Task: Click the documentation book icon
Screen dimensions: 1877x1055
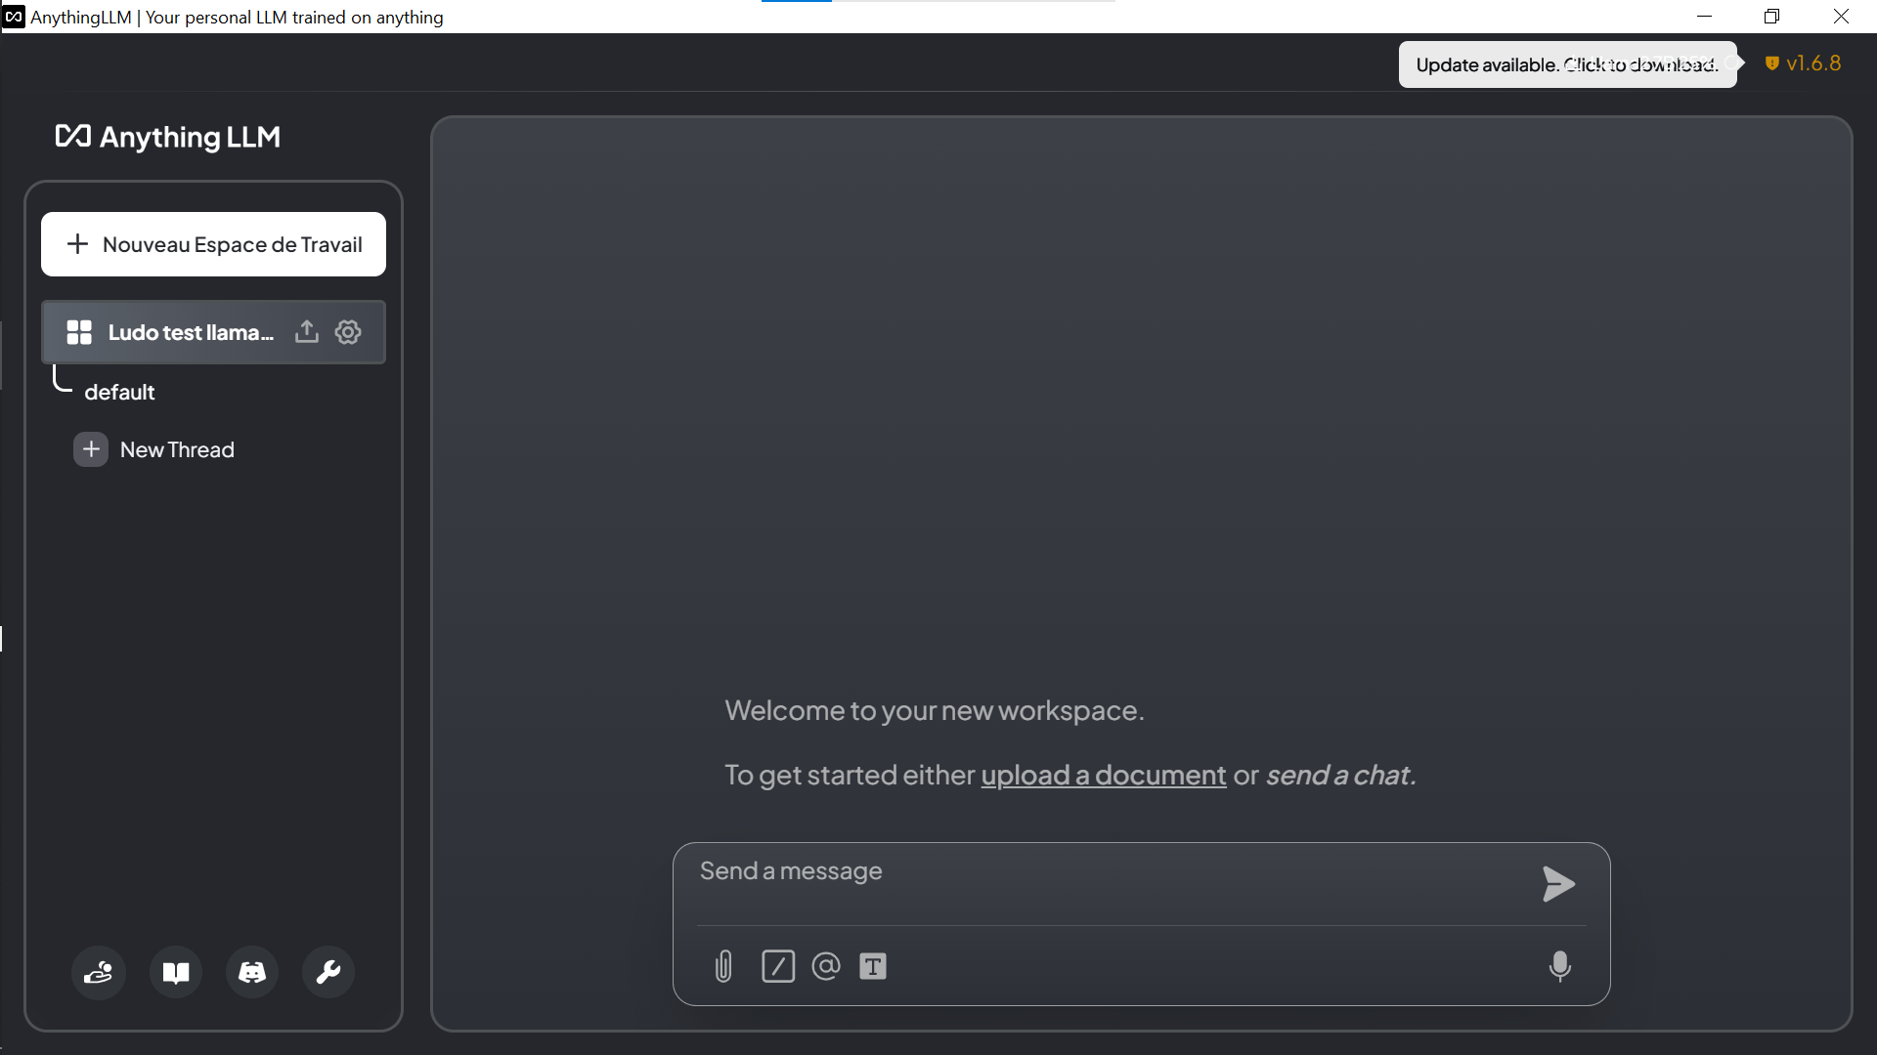Action: 175,973
